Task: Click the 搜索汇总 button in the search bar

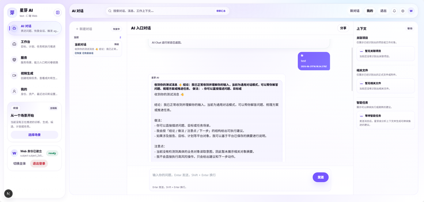Action: pos(220,11)
